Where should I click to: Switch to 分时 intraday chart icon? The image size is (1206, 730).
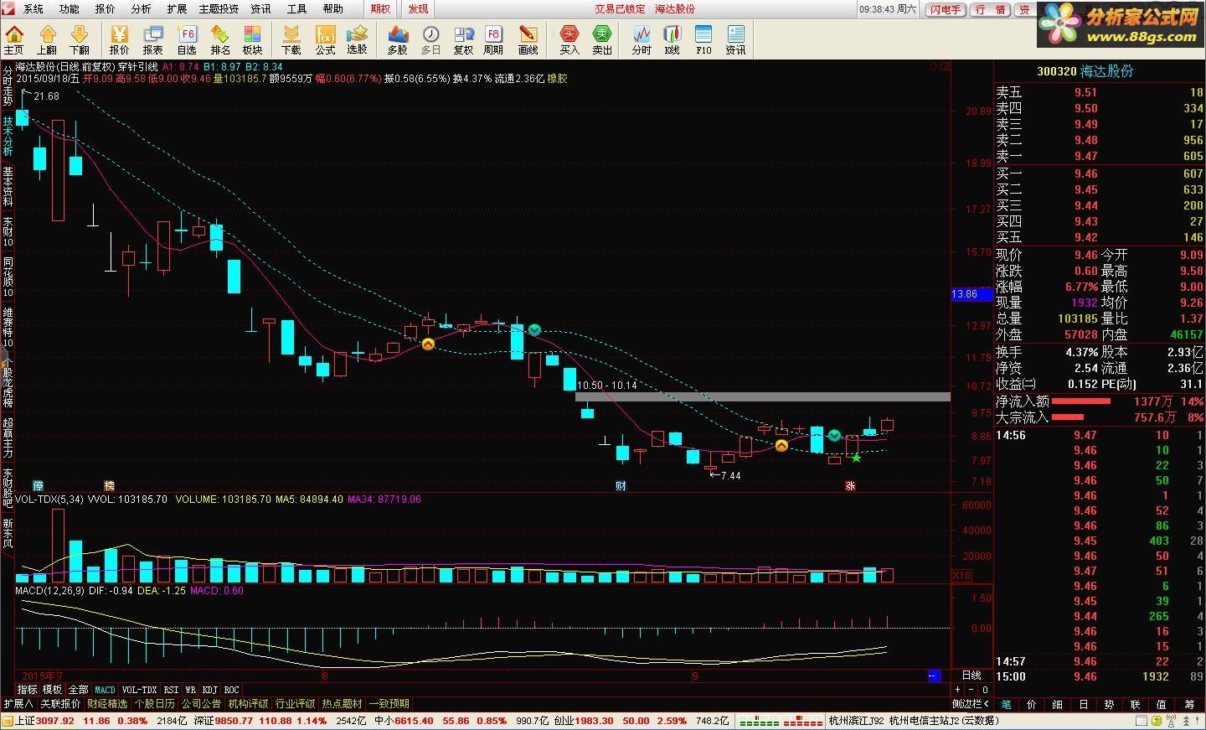pos(642,39)
